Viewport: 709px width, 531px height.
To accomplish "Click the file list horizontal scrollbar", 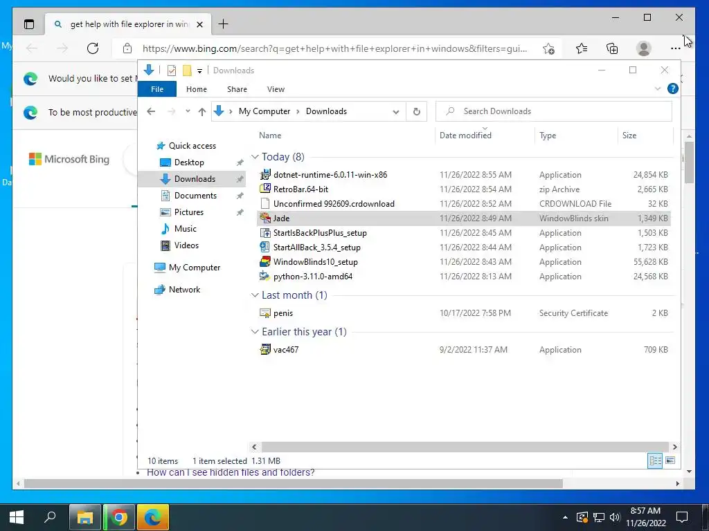I will (x=465, y=447).
